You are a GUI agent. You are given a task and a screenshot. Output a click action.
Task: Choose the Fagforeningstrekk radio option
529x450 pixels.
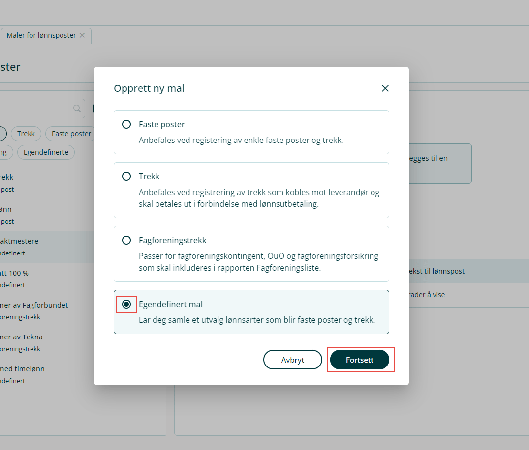tap(126, 240)
